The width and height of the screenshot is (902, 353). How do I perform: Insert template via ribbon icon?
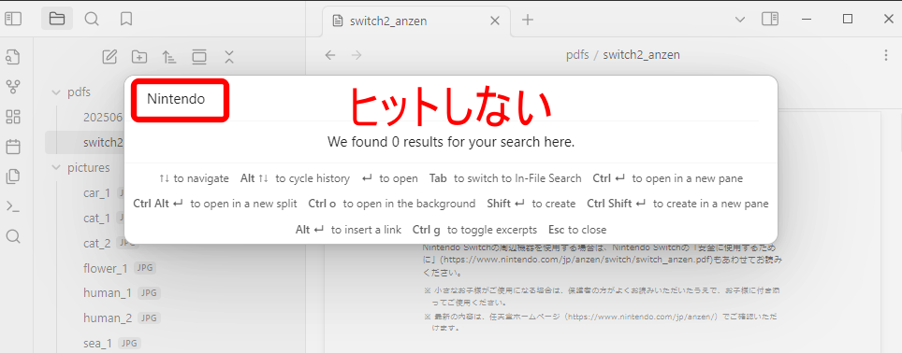pos(13,176)
